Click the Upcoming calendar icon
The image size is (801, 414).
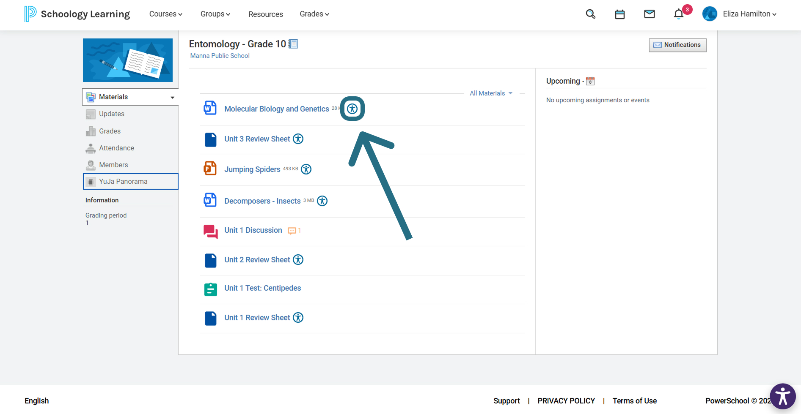[590, 81]
